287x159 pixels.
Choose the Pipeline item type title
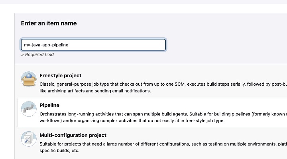tap(49, 105)
